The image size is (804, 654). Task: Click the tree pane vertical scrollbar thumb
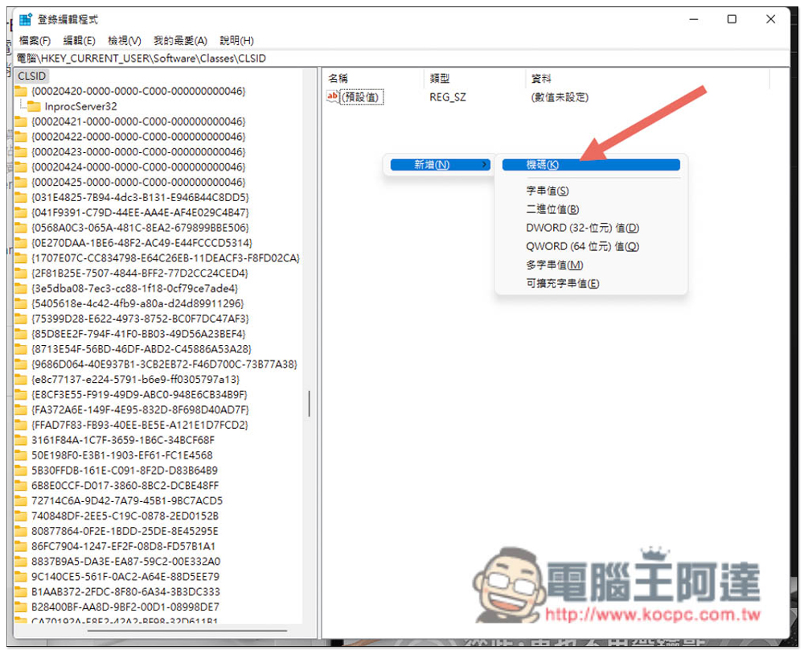click(310, 404)
